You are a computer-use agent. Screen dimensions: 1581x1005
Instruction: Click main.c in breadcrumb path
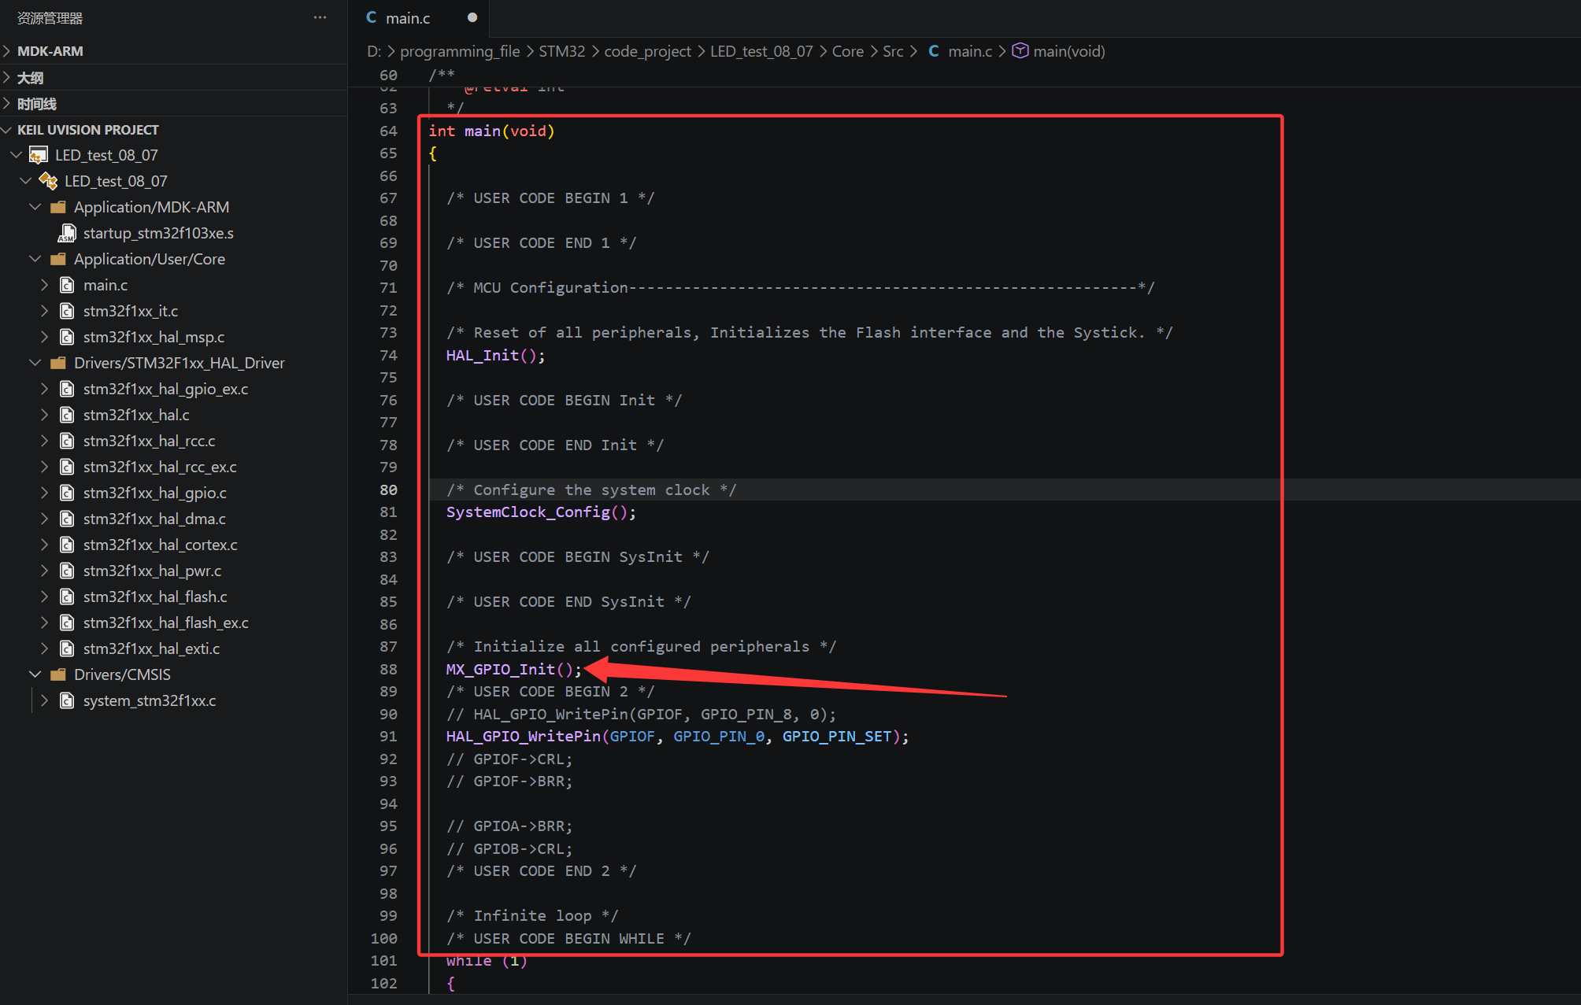970,51
